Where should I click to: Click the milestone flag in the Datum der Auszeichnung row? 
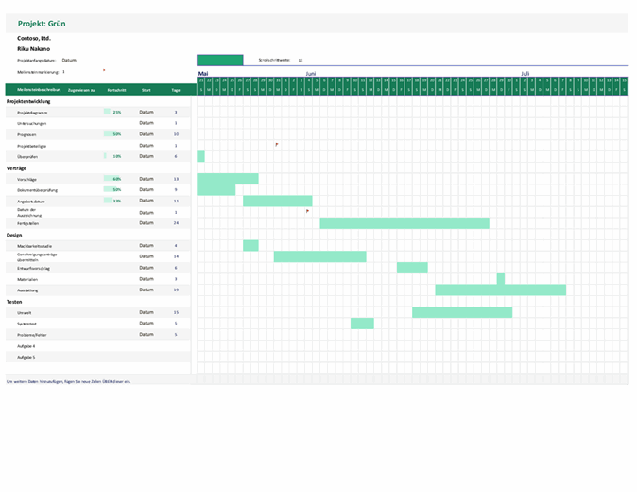click(x=307, y=212)
